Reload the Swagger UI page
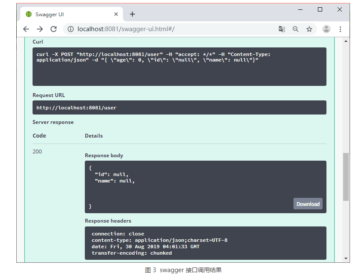 54,29
